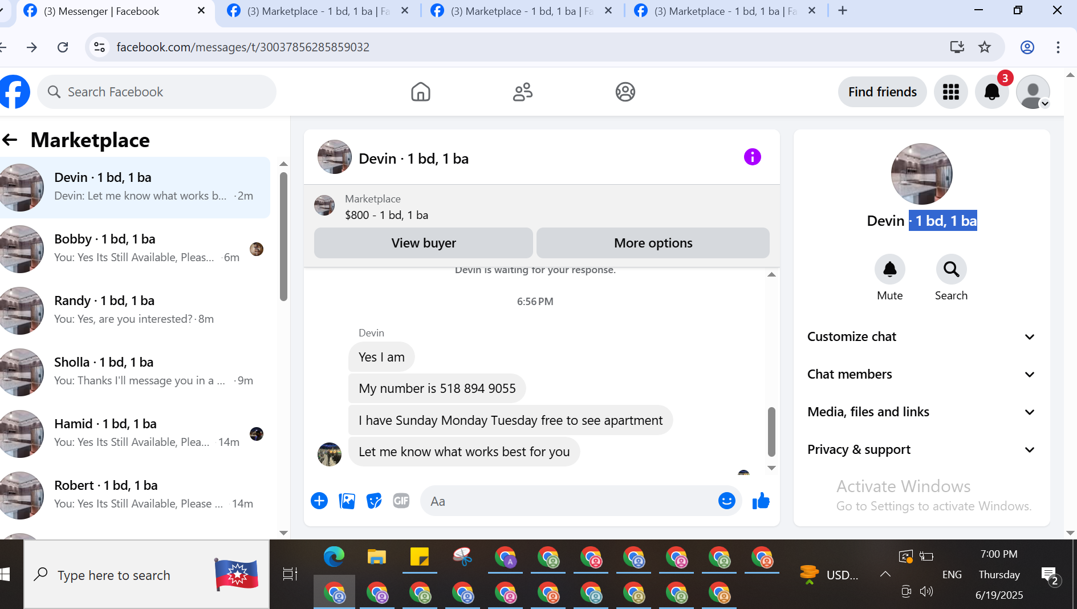Close the Messenger | Facebook tab
The image size is (1077, 609).
point(201,11)
